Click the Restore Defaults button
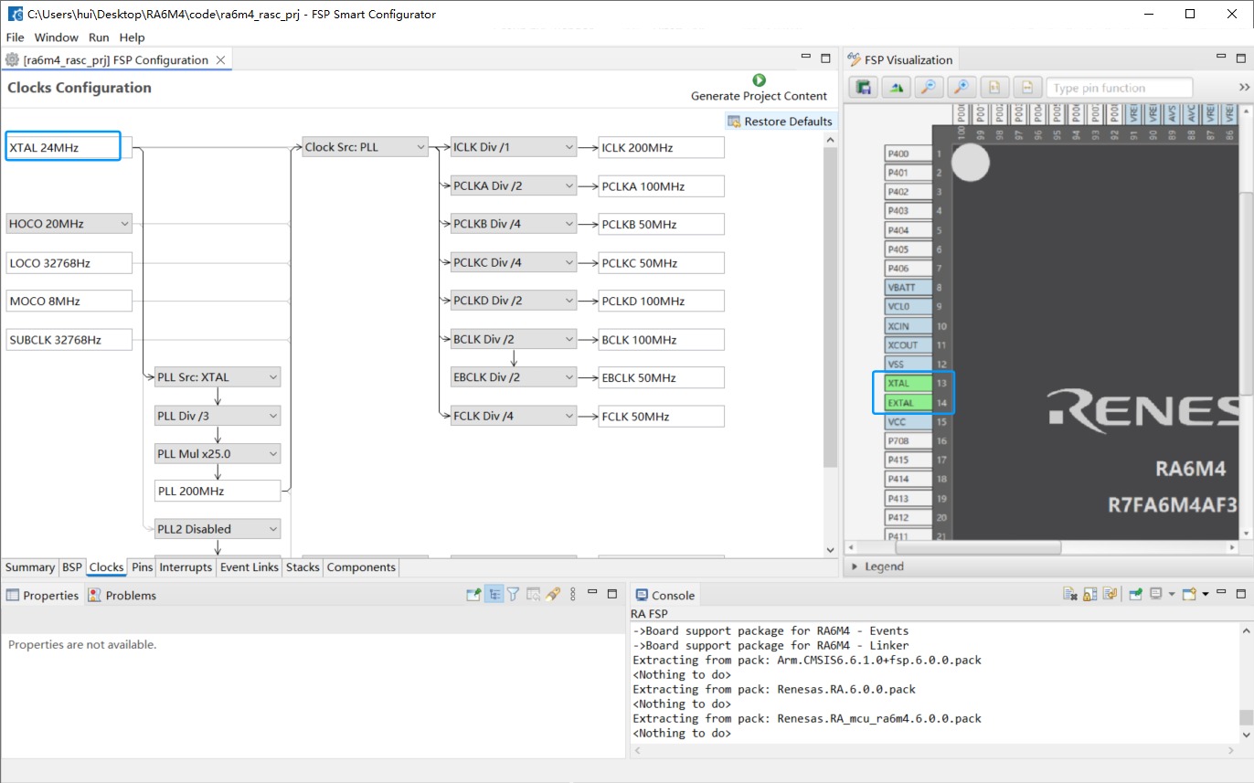1254x783 pixels. point(780,122)
